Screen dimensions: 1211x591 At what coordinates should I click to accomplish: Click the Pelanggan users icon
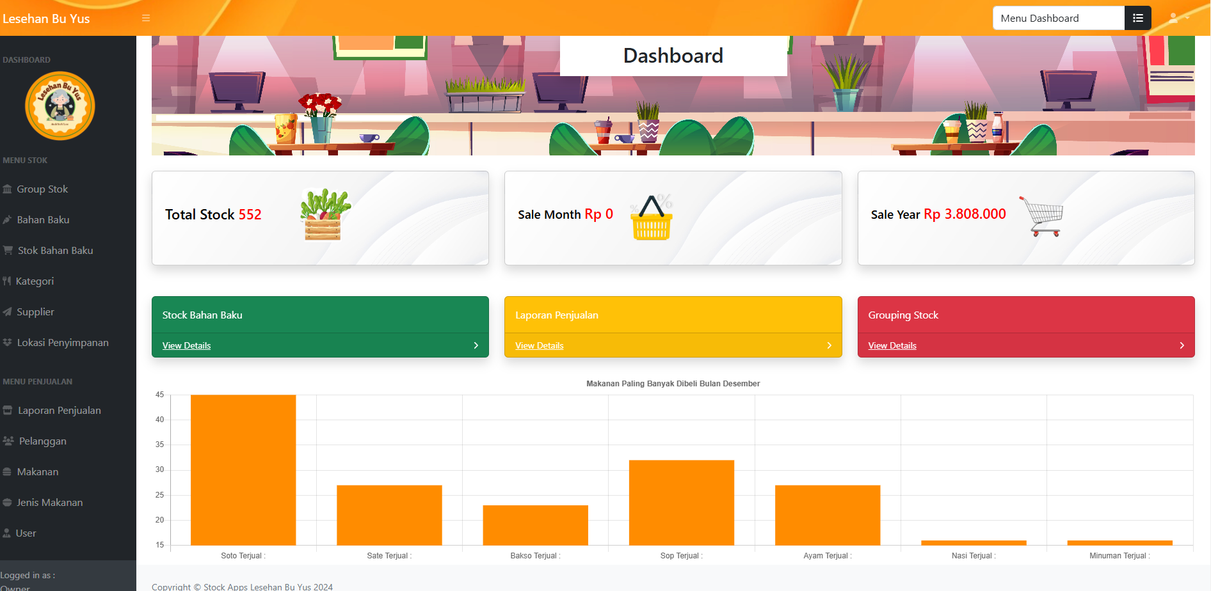click(8, 441)
